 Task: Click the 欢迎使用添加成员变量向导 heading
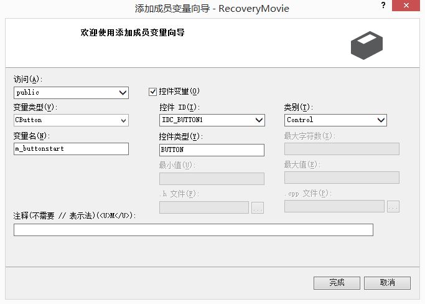tap(133, 32)
